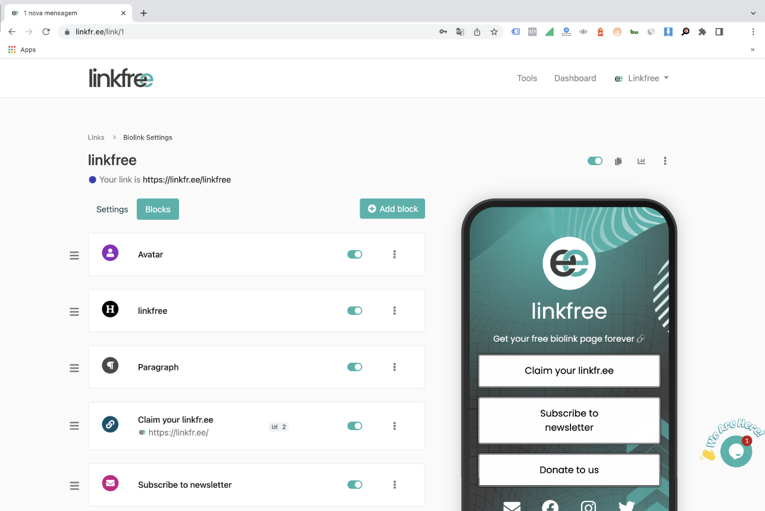Open the Paragraph block three-dot menu
The height and width of the screenshot is (511, 765).
tap(395, 367)
